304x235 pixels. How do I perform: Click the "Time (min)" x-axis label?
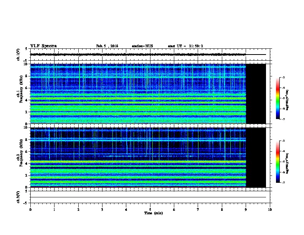coord(154,213)
